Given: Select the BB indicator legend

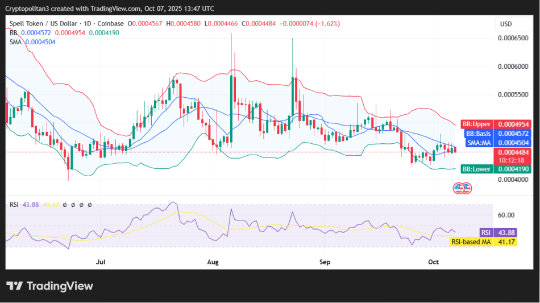Looking at the screenshot, I should pos(14,33).
